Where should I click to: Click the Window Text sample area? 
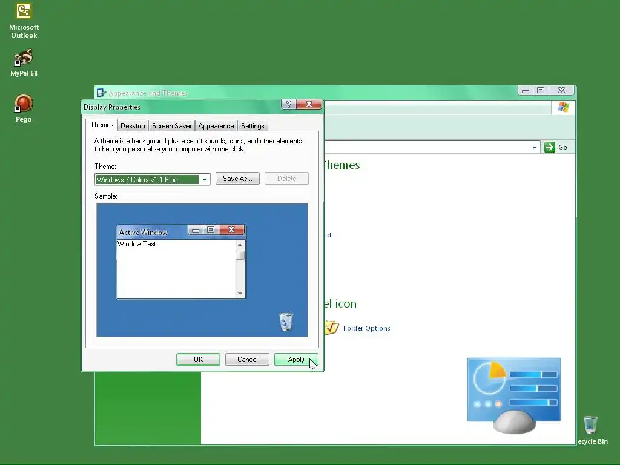click(x=176, y=269)
